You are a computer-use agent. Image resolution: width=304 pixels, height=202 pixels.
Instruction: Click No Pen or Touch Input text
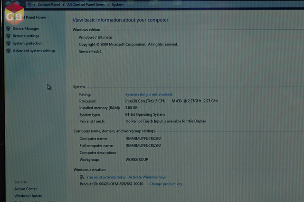166,121
